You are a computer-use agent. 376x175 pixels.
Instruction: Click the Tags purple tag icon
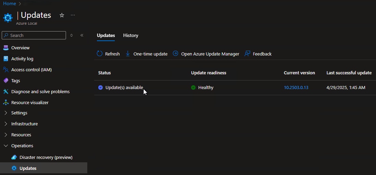6,80
